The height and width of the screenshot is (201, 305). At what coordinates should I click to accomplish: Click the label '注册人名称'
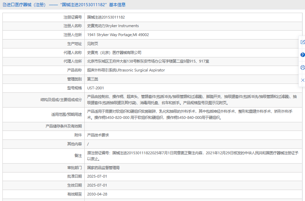point(73,26)
